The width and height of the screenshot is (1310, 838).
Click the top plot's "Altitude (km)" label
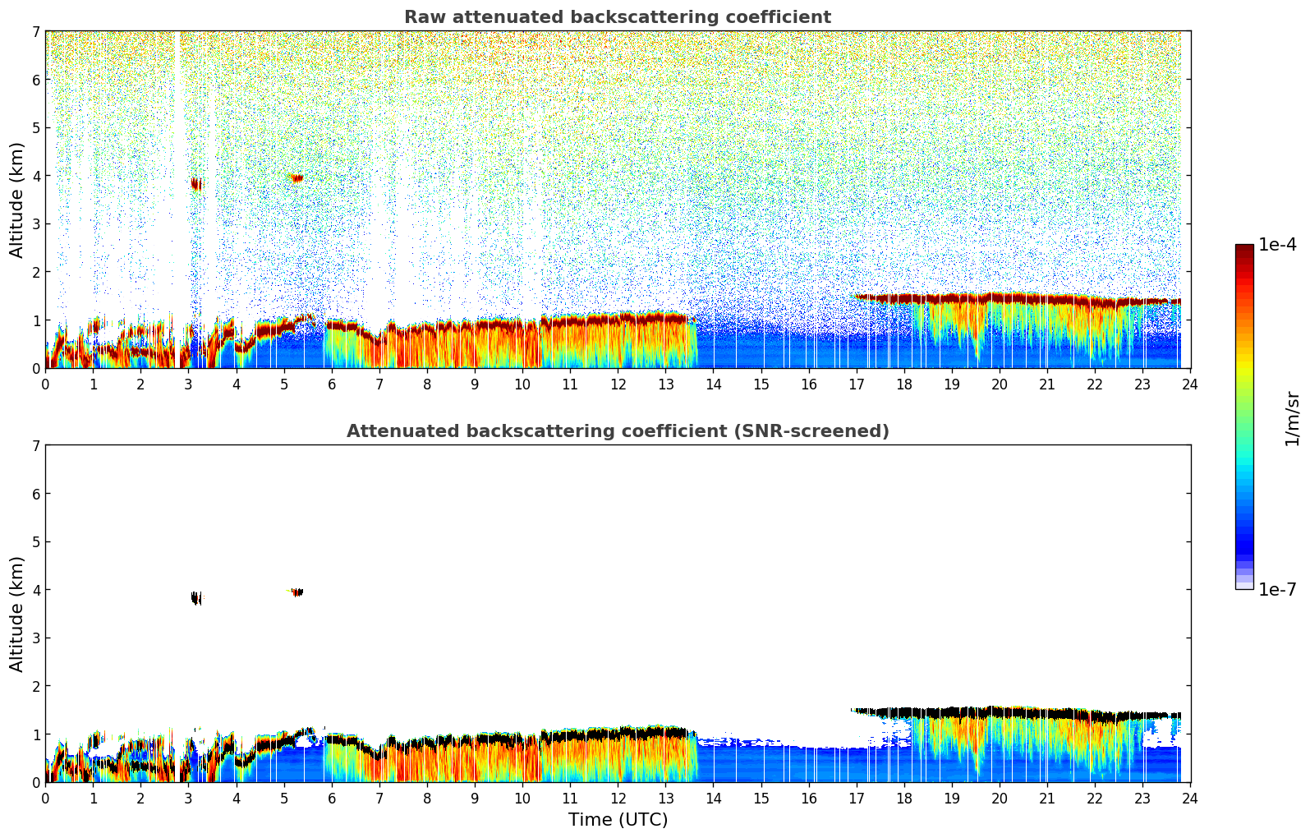17,200
